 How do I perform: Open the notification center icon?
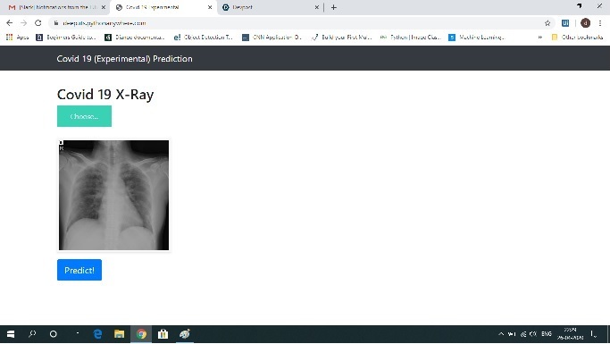[594, 334]
